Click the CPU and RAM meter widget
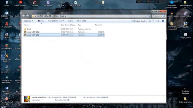Image resolution: width=193 pixels, height=108 pixels. [147, 2]
